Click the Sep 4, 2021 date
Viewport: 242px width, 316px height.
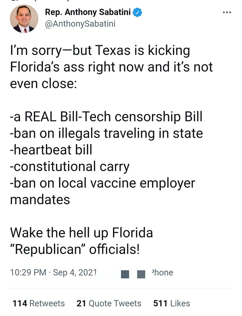click(75, 272)
